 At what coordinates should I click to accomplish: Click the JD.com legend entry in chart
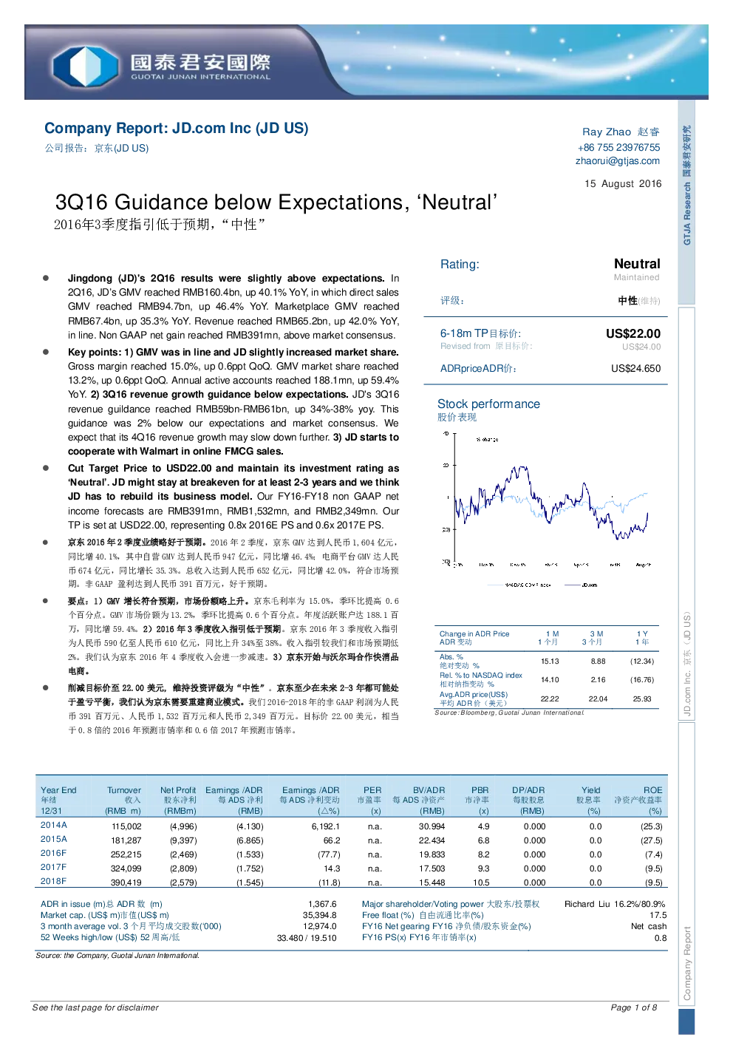tap(582, 585)
